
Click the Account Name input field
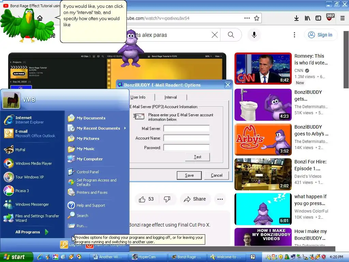tap(186, 138)
